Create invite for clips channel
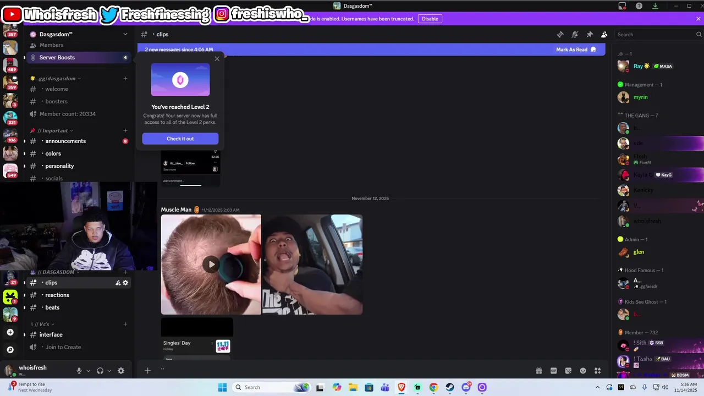The width and height of the screenshot is (704, 396). [118, 283]
